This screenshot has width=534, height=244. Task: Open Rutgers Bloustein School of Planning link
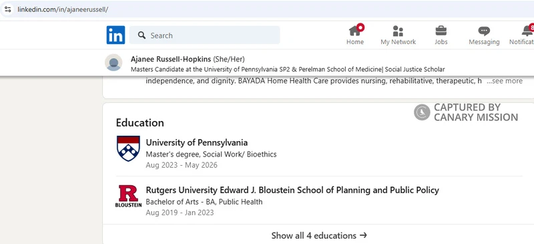292,190
